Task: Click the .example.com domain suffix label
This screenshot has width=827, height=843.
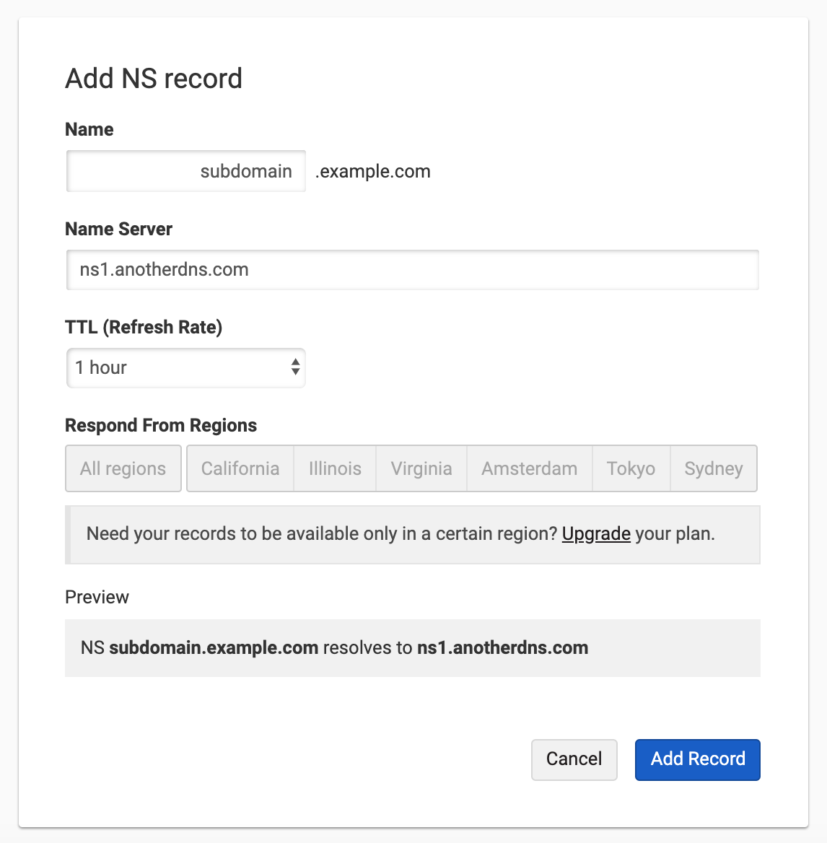Action: (372, 171)
